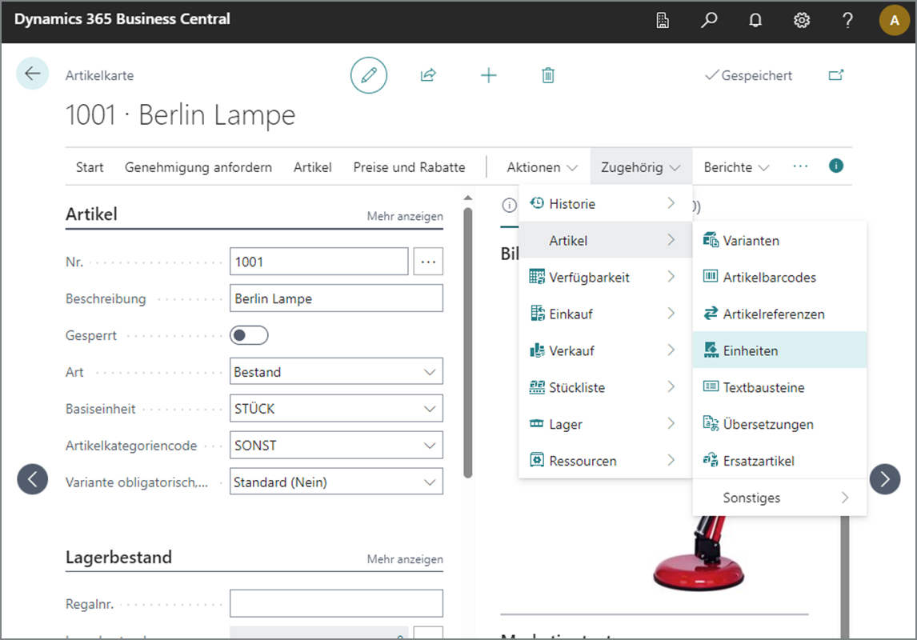
Task: Open the Artikel action tab
Action: [x=312, y=167]
